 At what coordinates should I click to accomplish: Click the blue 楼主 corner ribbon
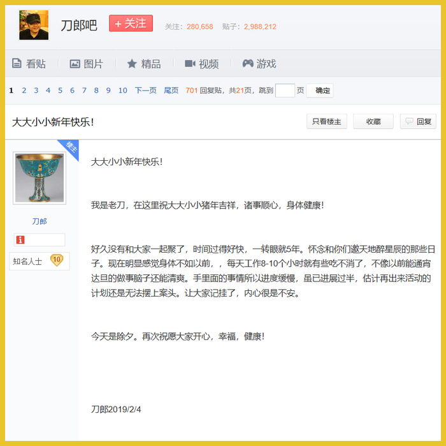pyautogui.click(x=70, y=149)
